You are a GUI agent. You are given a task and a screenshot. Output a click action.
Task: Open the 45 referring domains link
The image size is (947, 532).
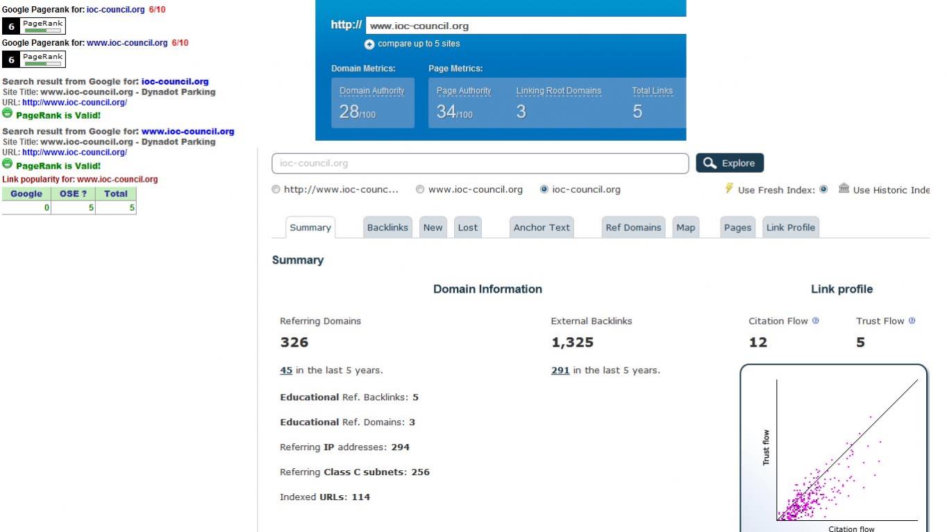(x=286, y=370)
